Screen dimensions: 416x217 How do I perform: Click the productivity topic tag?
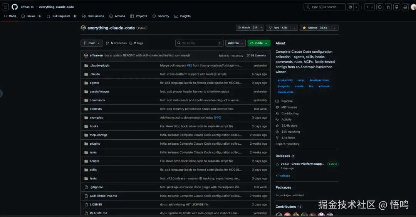click(285, 80)
